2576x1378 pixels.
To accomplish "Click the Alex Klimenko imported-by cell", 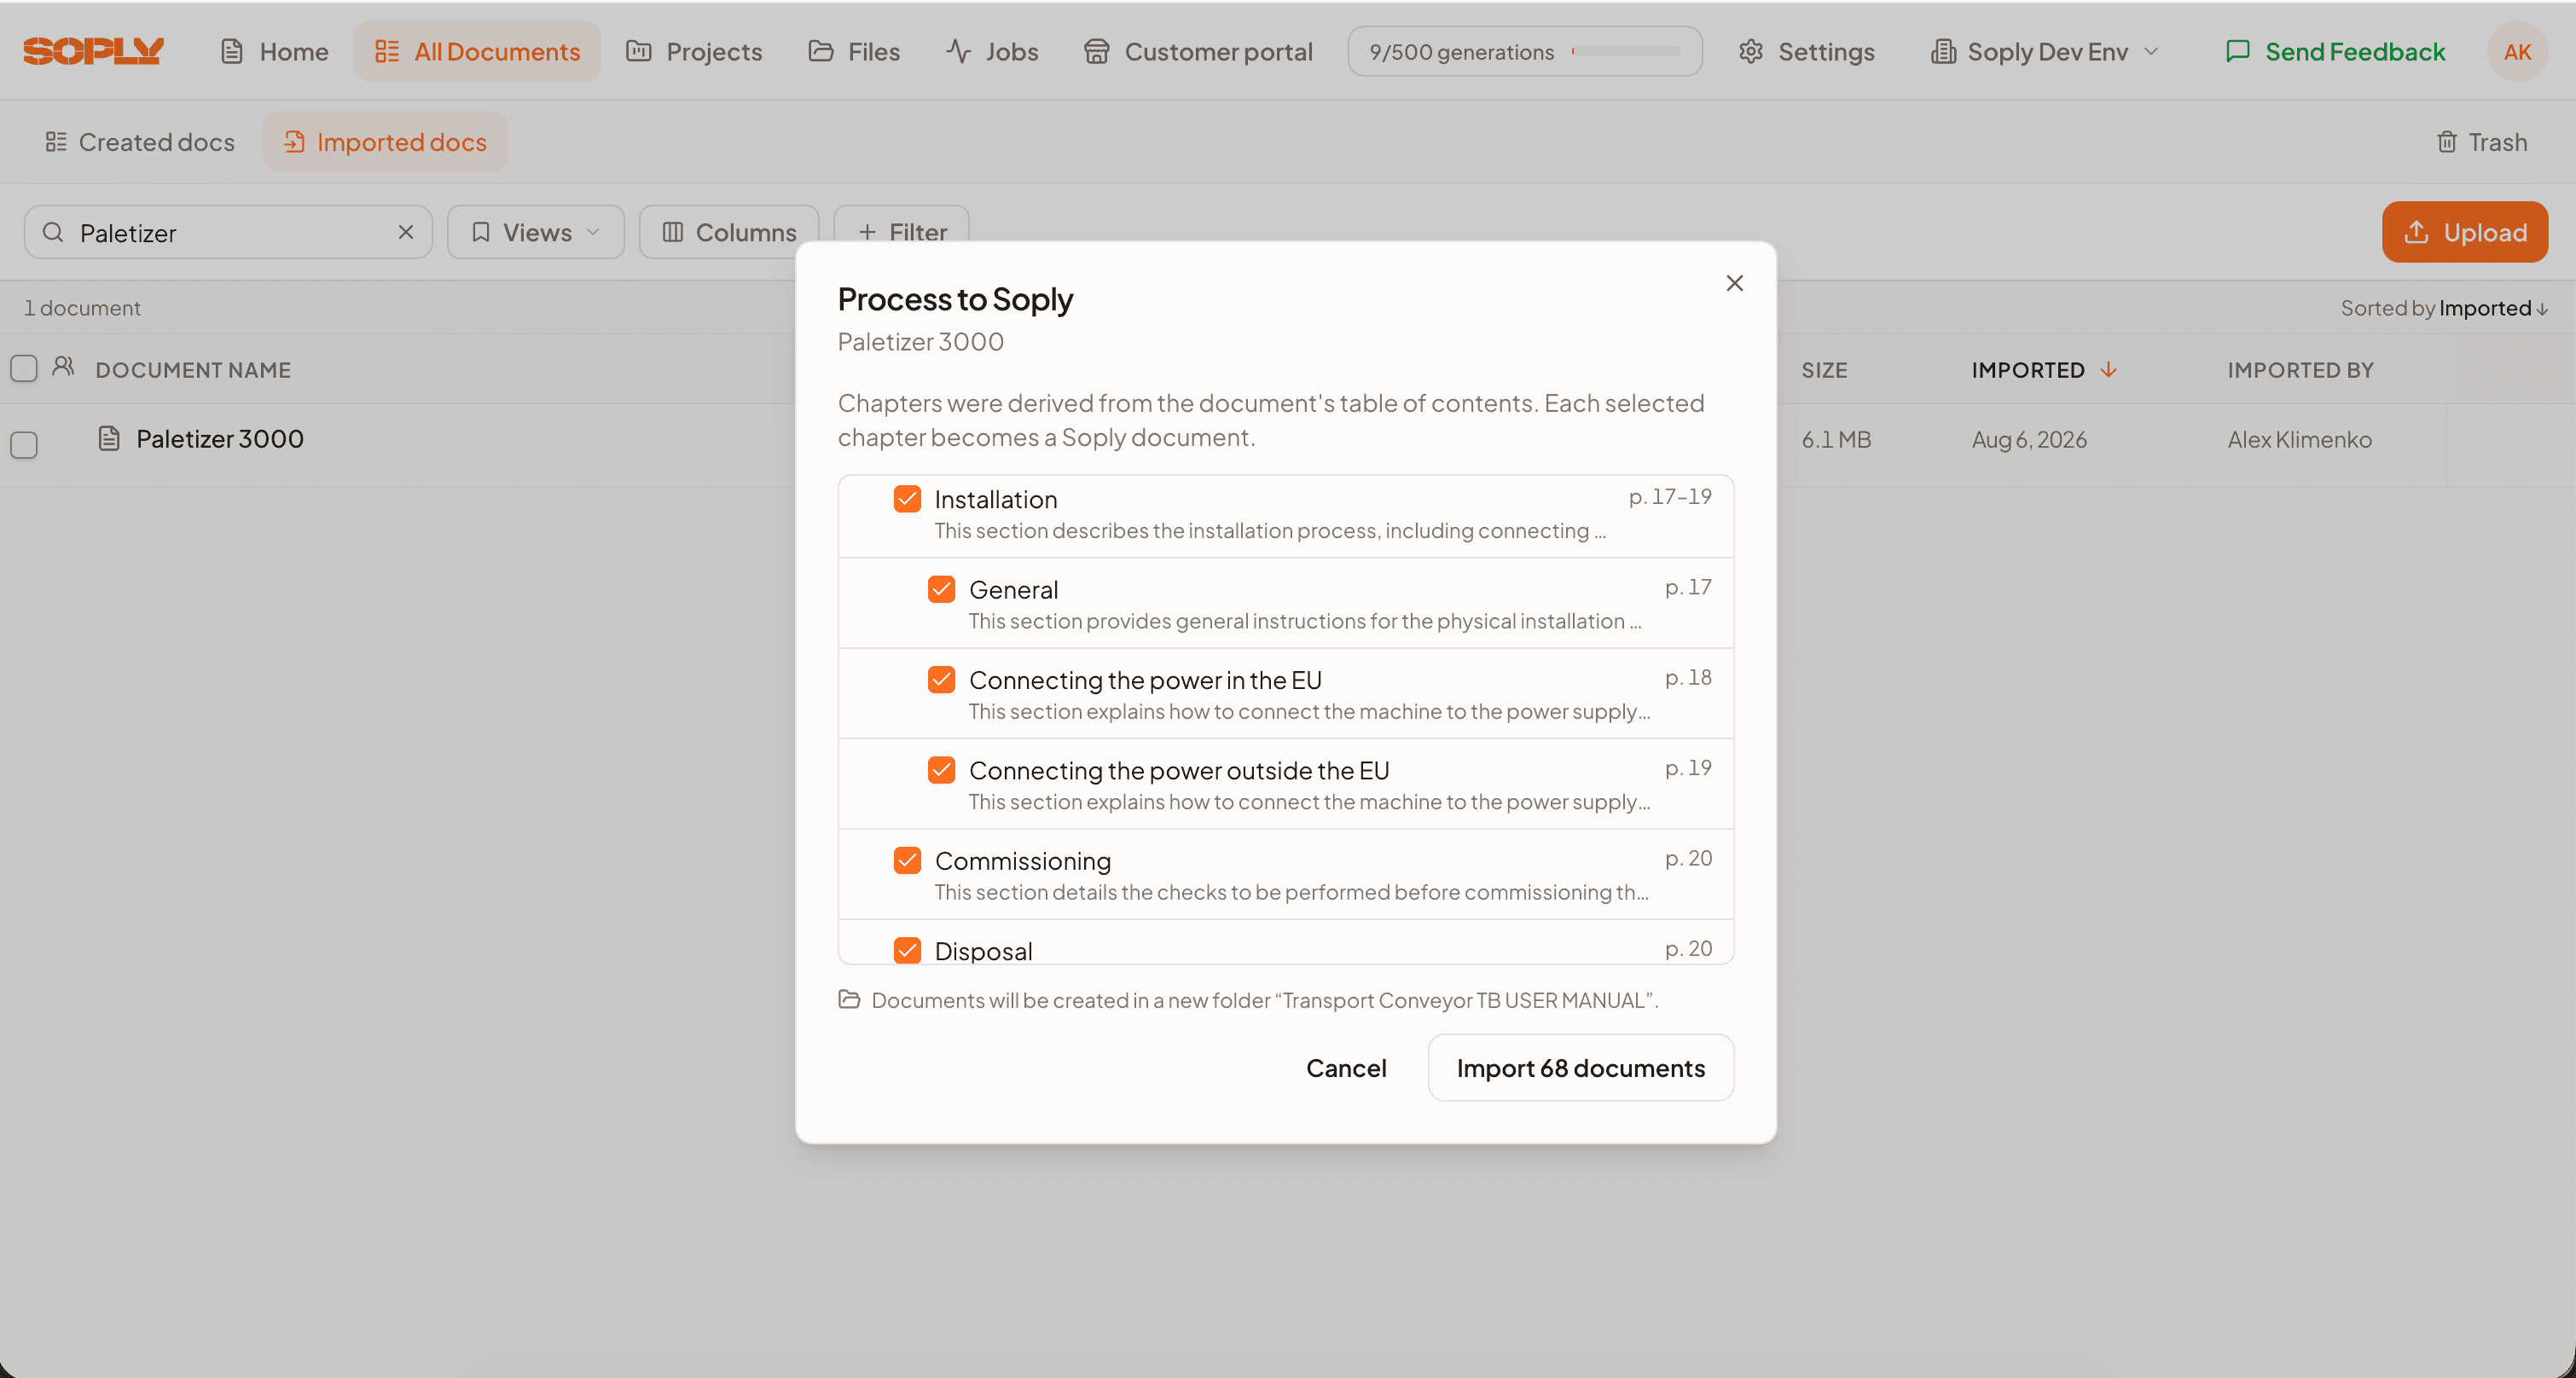I will (x=2299, y=439).
